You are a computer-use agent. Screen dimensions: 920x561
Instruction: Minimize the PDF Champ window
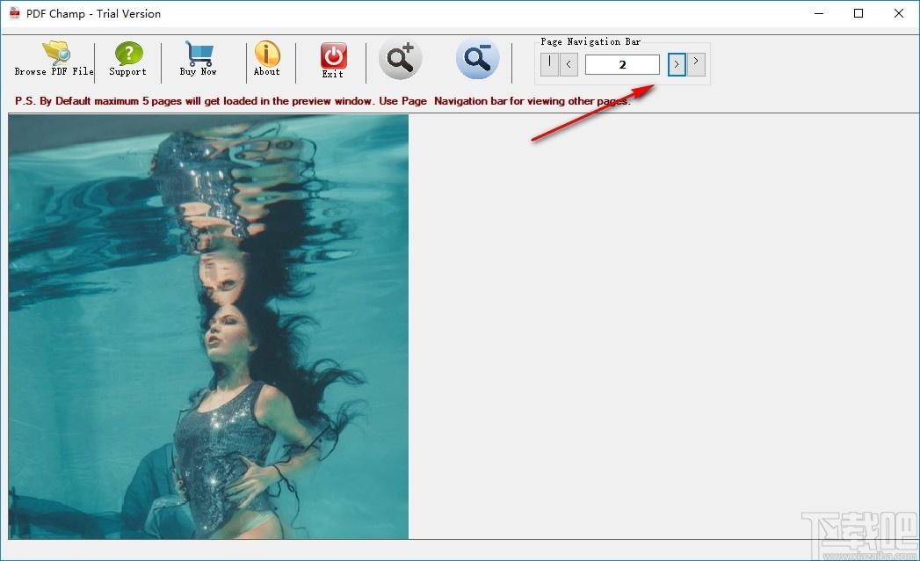tap(819, 13)
